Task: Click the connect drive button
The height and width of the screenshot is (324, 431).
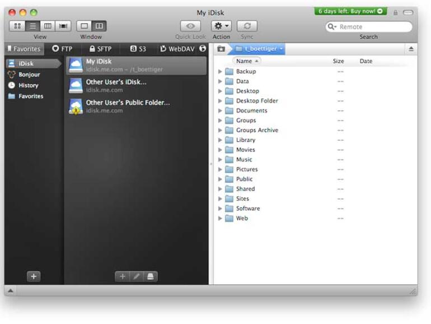Action: (x=151, y=276)
